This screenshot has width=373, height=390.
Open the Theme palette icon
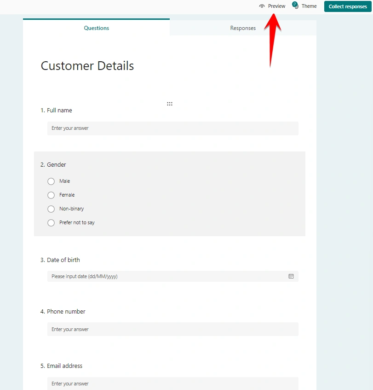tap(295, 5)
